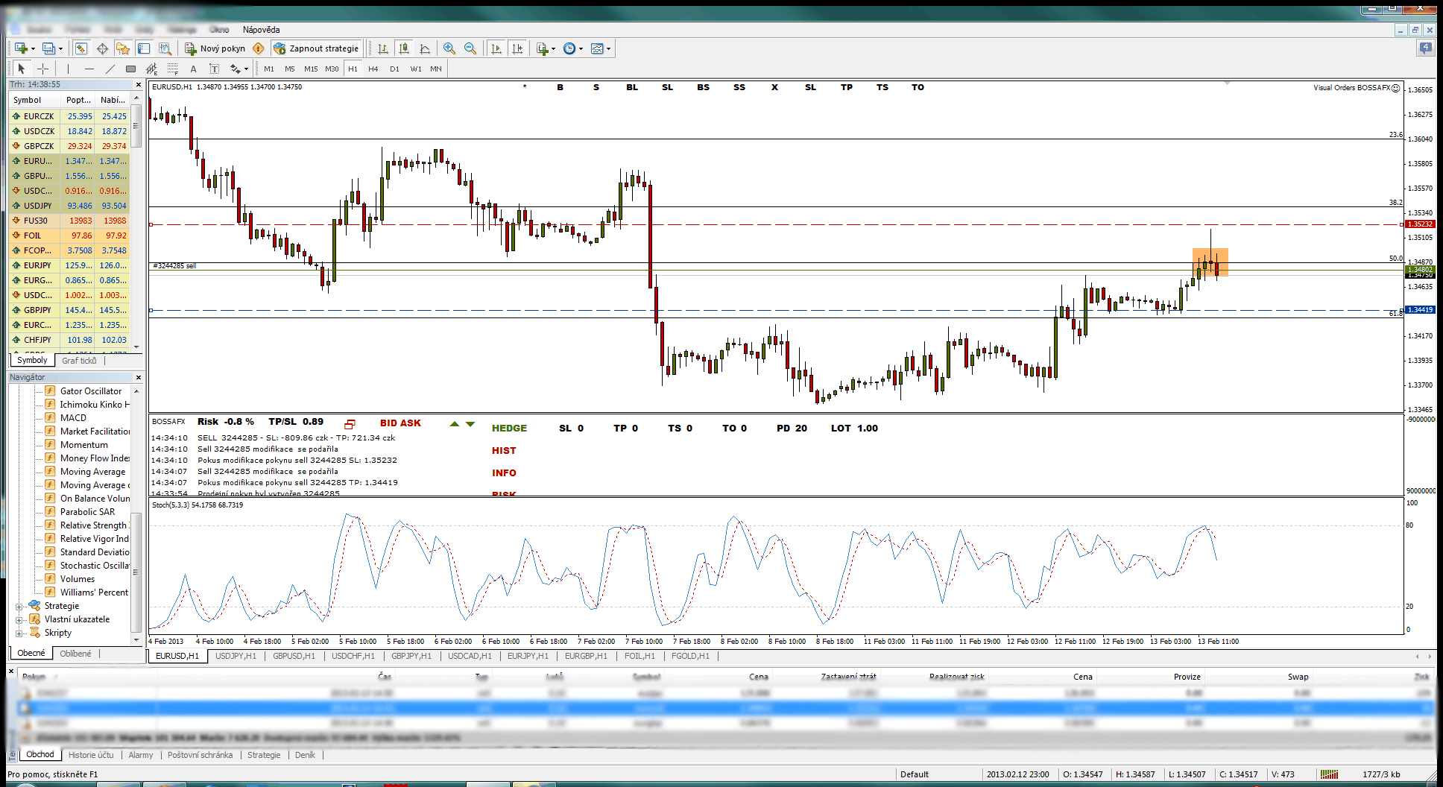Select the crosshair tool
This screenshot has height=787, width=1443.
pos(42,69)
